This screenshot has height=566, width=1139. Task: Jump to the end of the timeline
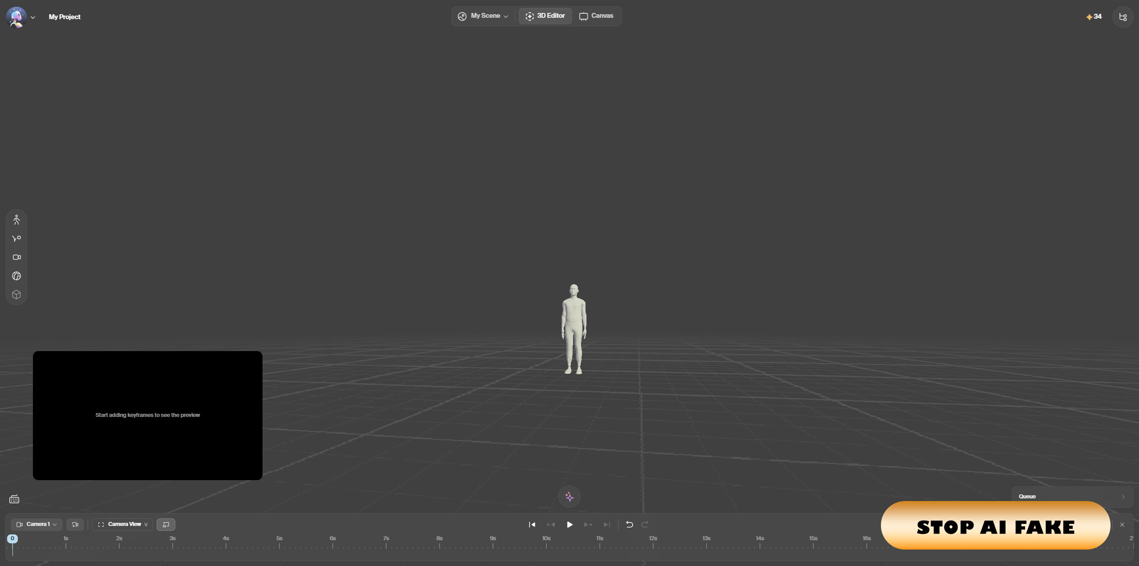[x=607, y=525]
